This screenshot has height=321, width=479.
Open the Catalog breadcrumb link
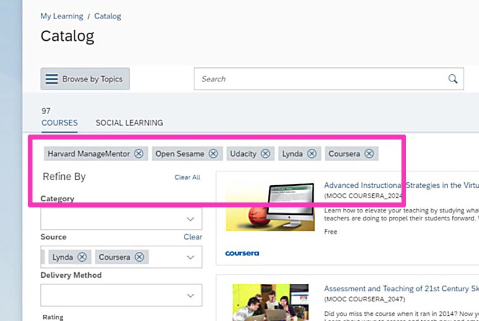click(107, 16)
